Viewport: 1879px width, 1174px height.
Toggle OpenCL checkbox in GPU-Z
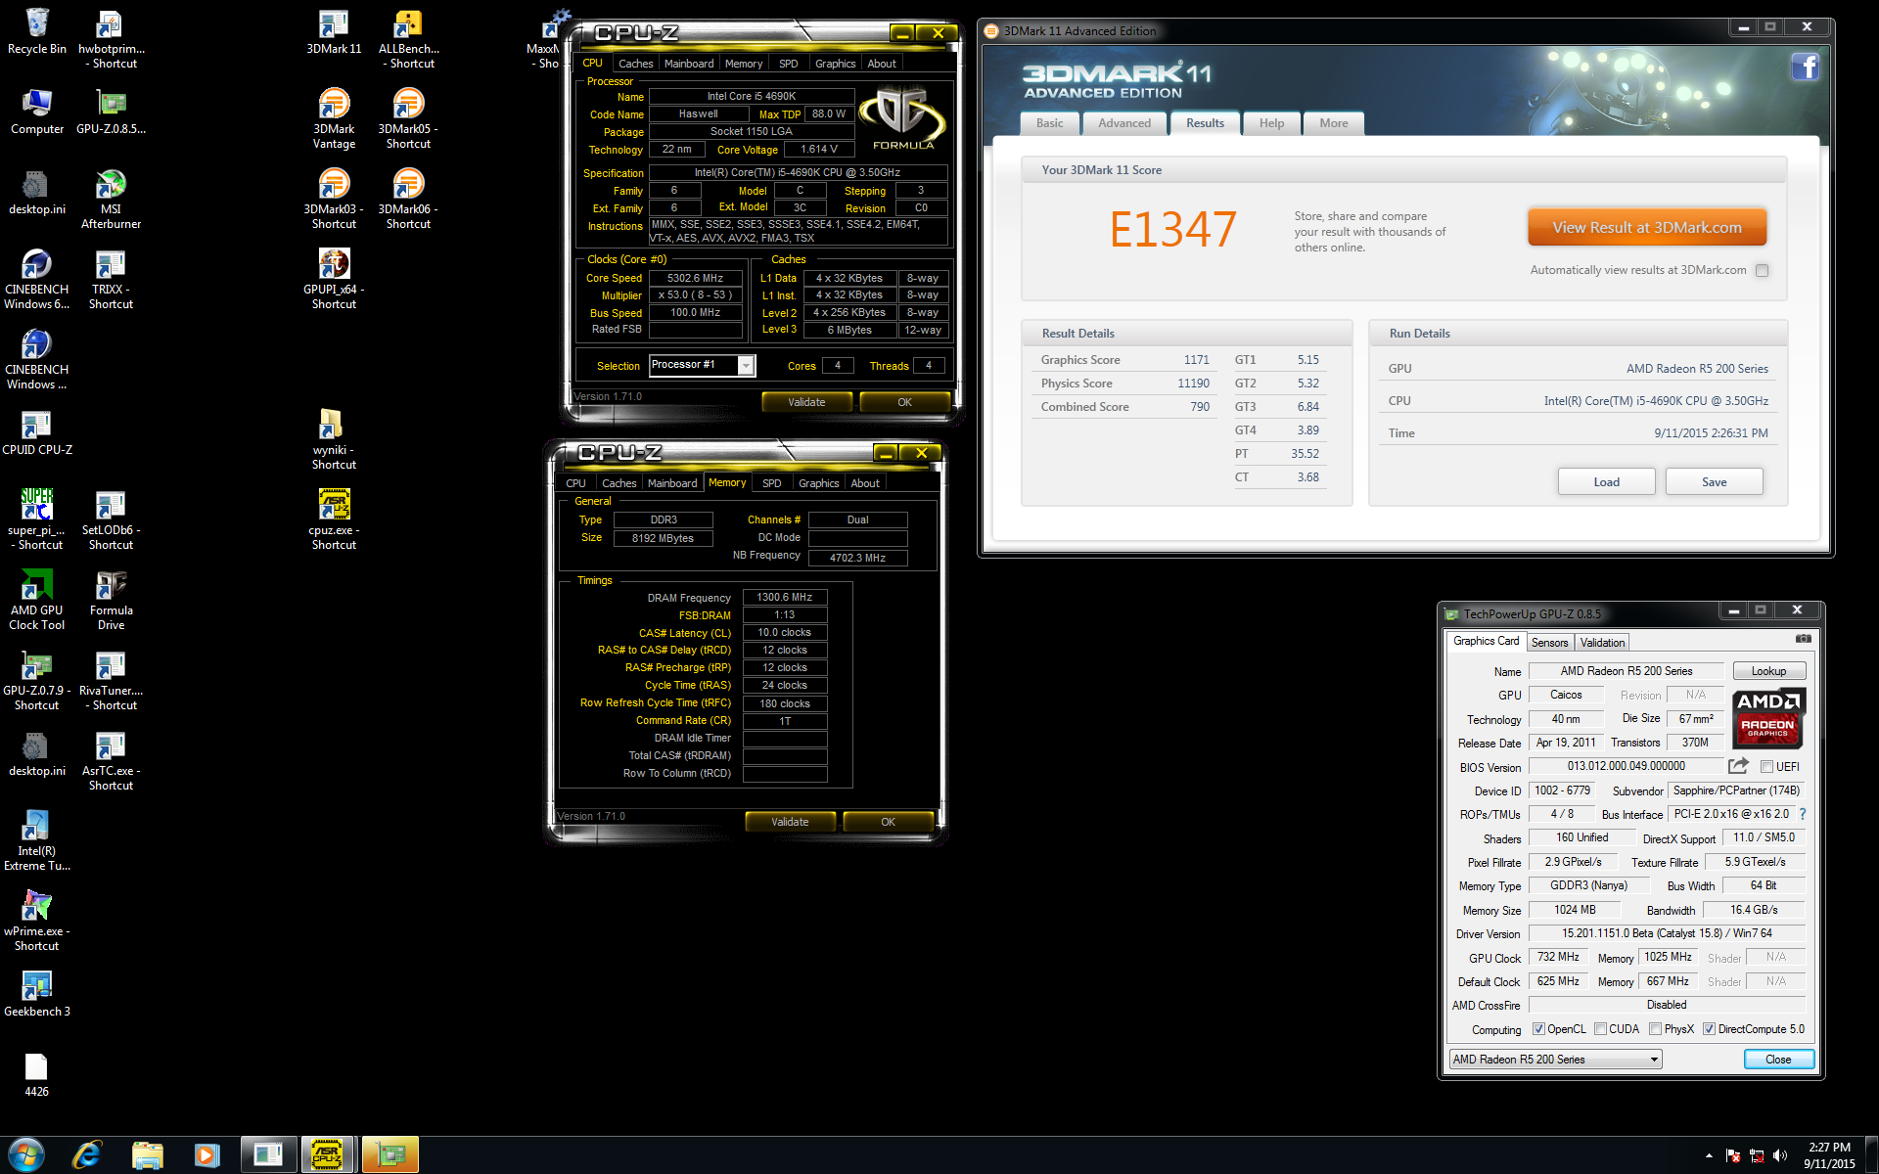[1538, 1029]
